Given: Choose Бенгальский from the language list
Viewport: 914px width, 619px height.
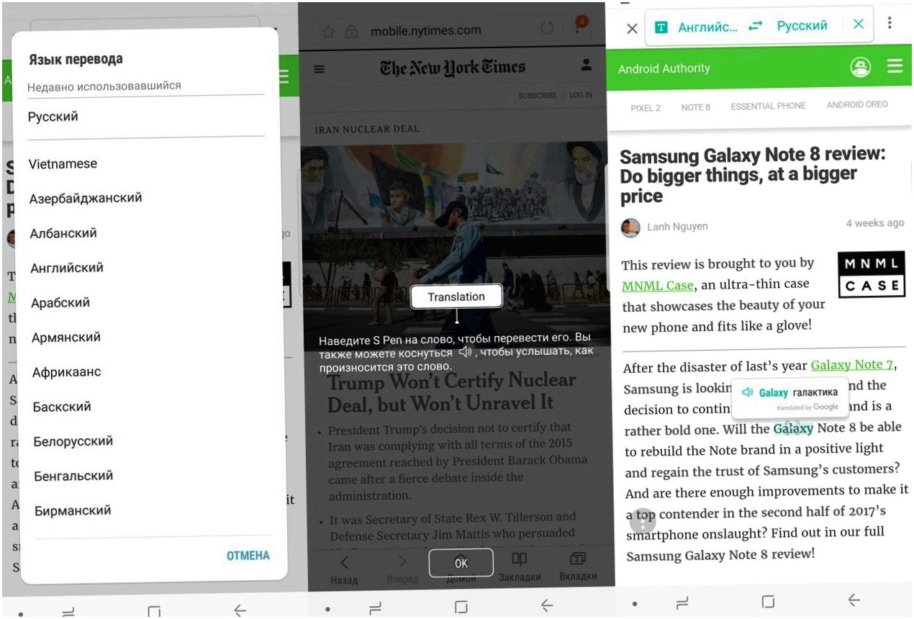Looking at the screenshot, I should 73,476.
